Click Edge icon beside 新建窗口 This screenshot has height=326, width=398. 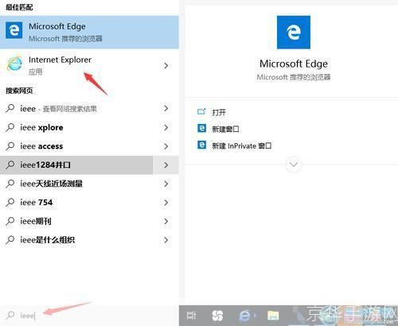(201, 128)
